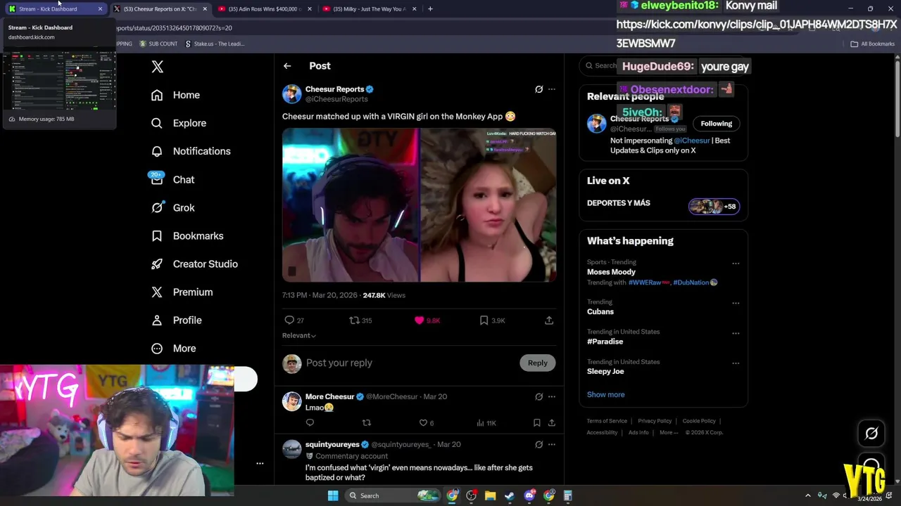The width and height of the screenshot is (901, 506).
Task: More options for Cubans trend
Action: tap(736, 303)
